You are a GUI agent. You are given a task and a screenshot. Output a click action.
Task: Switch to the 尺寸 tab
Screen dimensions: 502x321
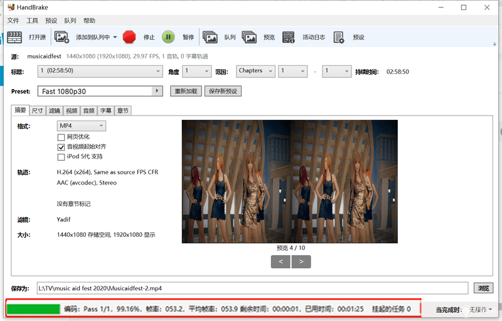(x=38, y=111)
